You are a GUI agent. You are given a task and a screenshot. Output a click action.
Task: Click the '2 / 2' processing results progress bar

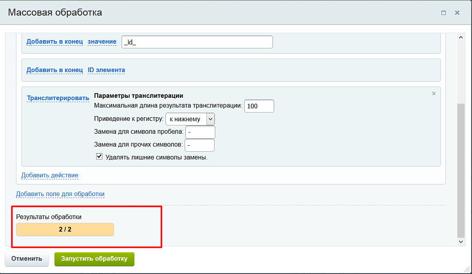click(65, 229)
